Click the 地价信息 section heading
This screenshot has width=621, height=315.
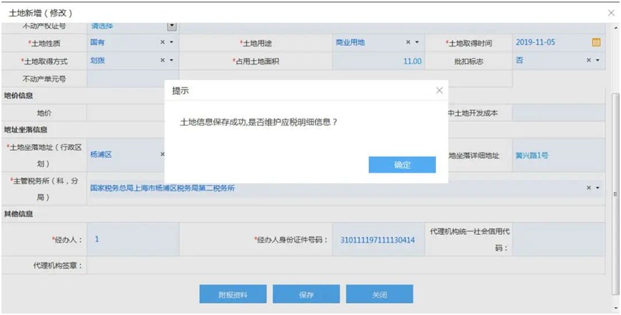click(18, 95)
